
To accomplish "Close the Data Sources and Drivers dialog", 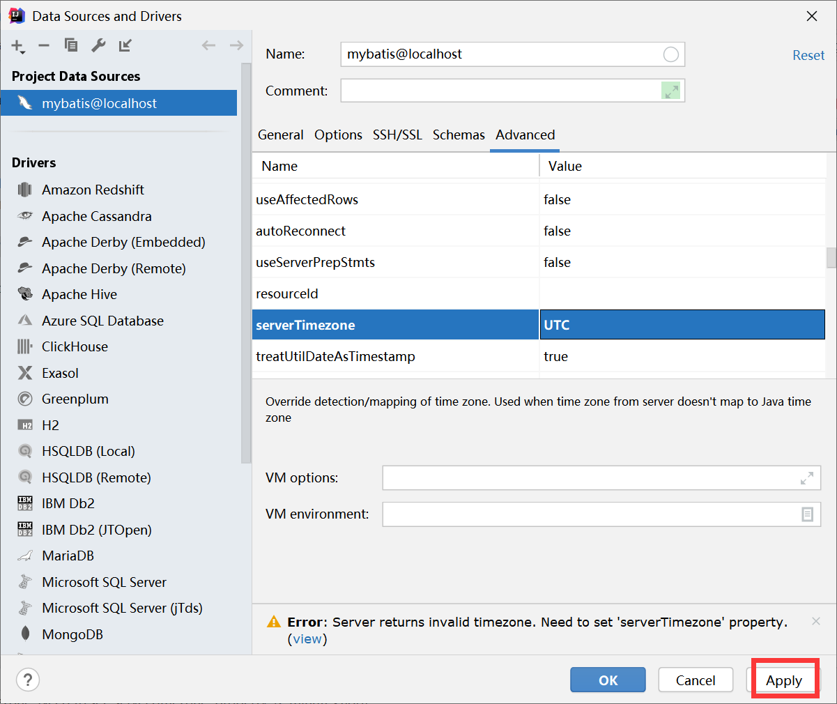I will click(812, 16).
